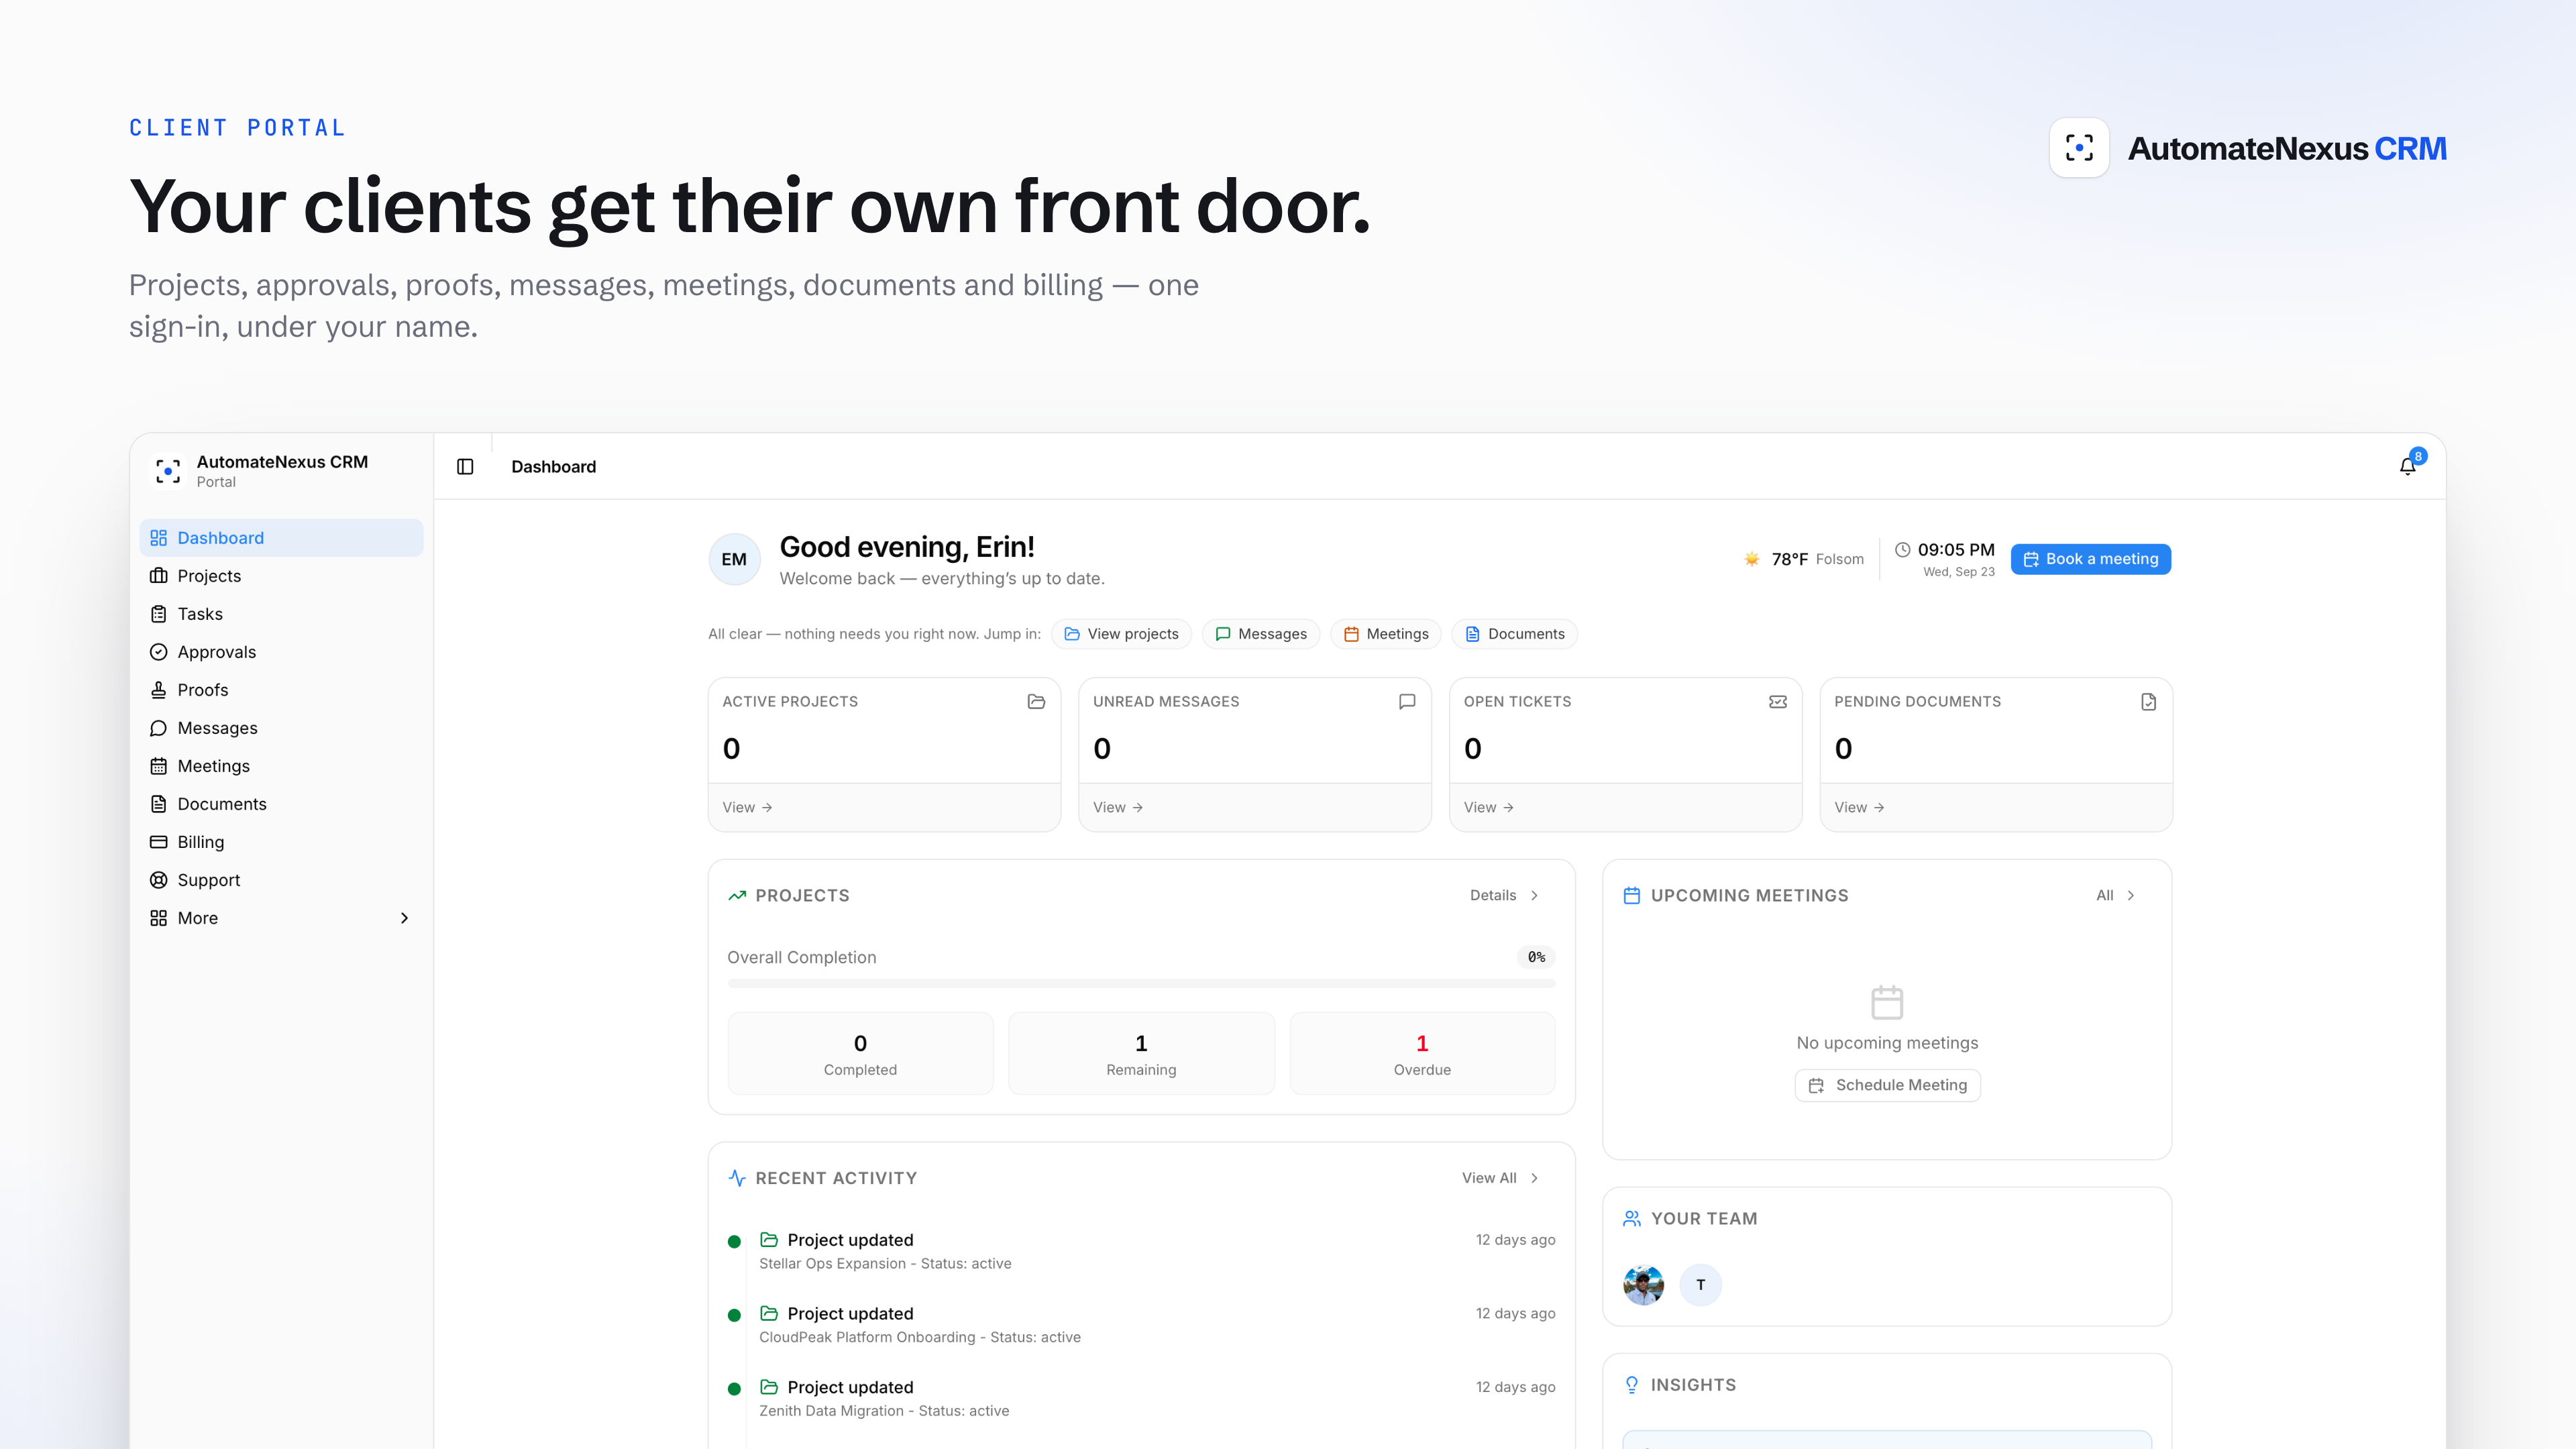2576x1449 pixels.
Task: Open the All upcoming meetings chevron link
Action: coord(2116,895)
